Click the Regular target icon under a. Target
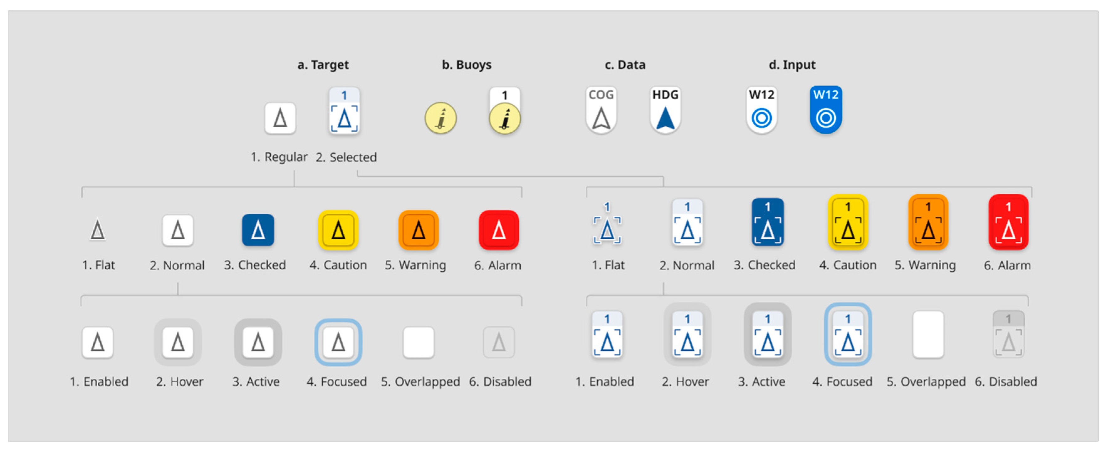This screenshot has height=452, width=1108. [x=280, y=118]
